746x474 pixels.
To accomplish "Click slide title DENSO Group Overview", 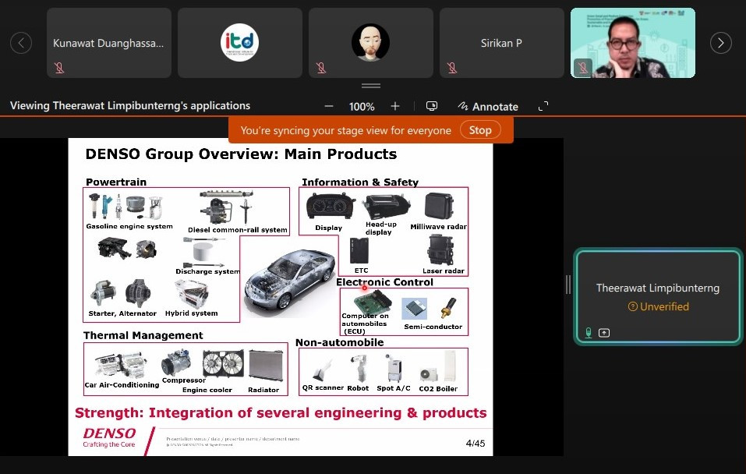I will [241, 154].
